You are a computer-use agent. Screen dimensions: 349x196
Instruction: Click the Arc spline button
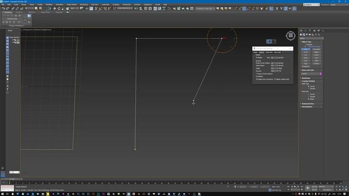[305, 55]
